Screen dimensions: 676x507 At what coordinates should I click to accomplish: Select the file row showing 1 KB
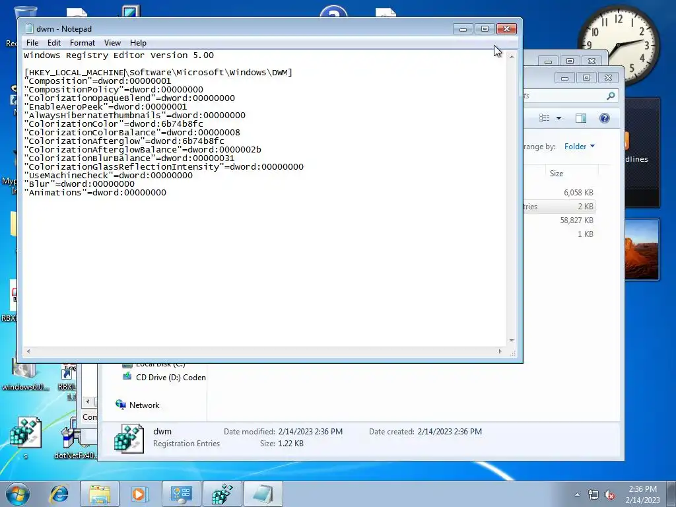tap(560, 234)
